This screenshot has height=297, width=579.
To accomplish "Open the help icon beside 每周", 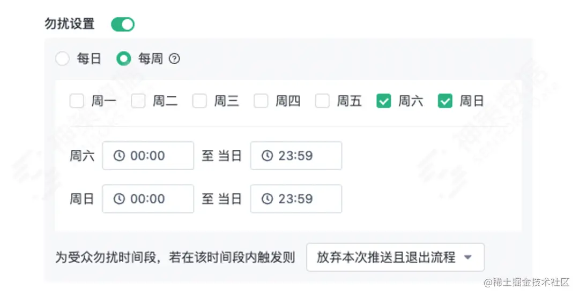I will click(174, 58).
